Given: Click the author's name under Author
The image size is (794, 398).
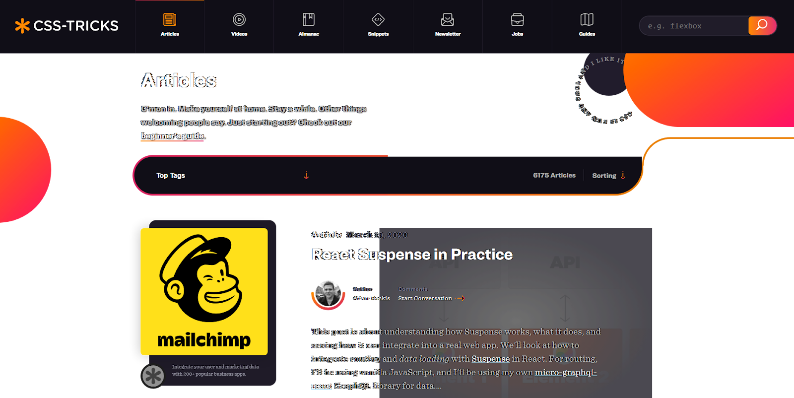Looking at the screenshot, I should coord(371,298).
